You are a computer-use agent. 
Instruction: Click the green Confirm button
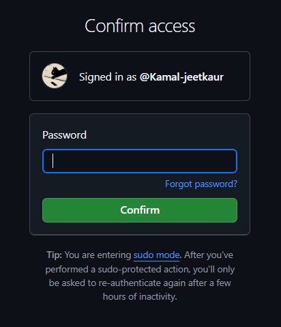coord(140,210)
